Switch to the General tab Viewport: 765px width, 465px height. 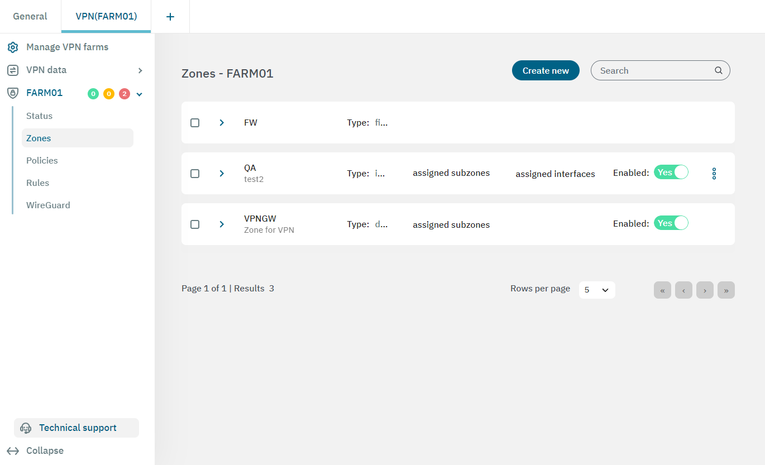(30, 17)
